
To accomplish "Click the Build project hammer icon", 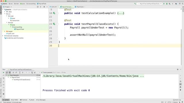I will coord(135,4).
